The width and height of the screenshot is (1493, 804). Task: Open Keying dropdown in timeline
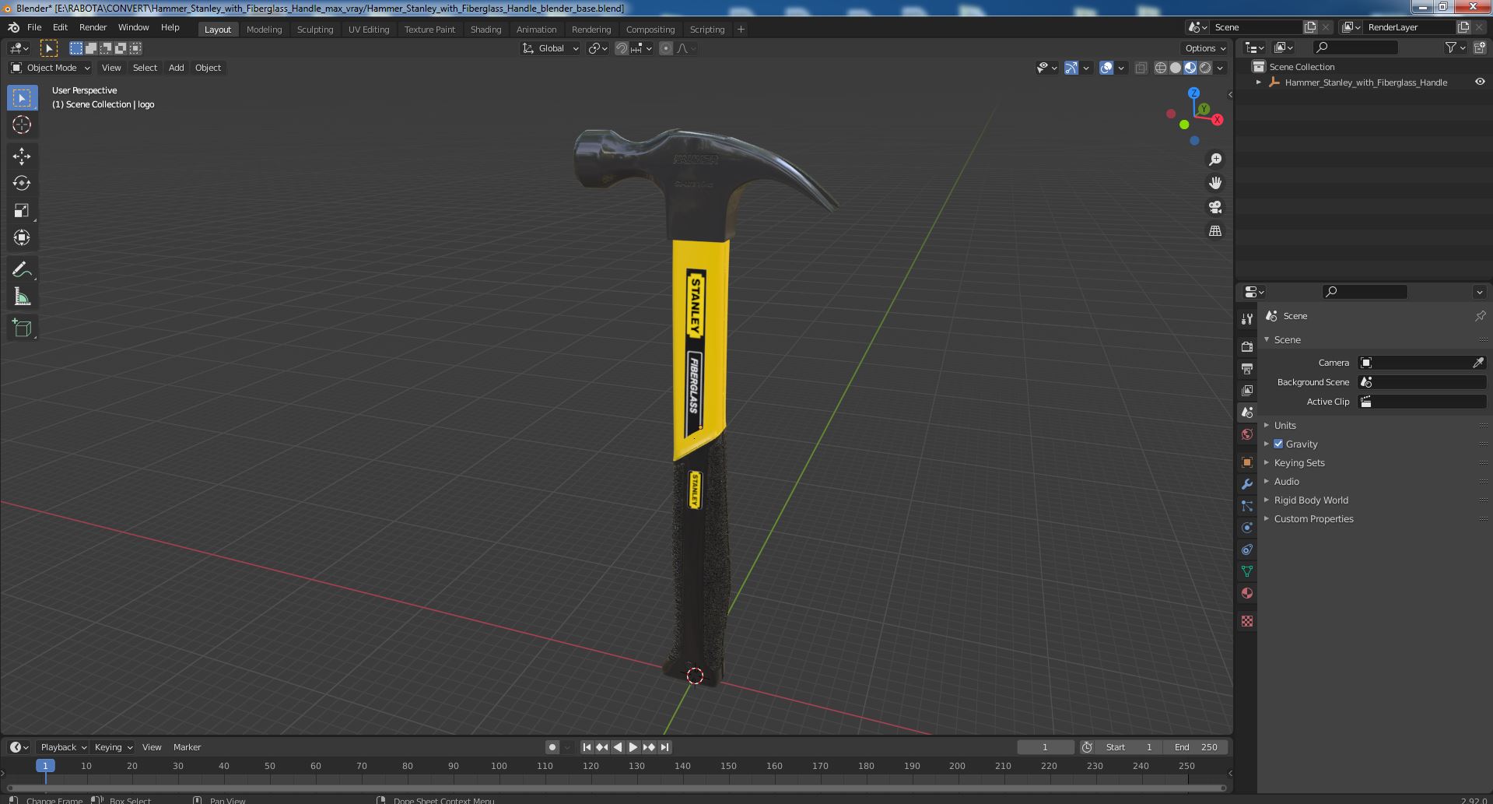click(113, 747)
